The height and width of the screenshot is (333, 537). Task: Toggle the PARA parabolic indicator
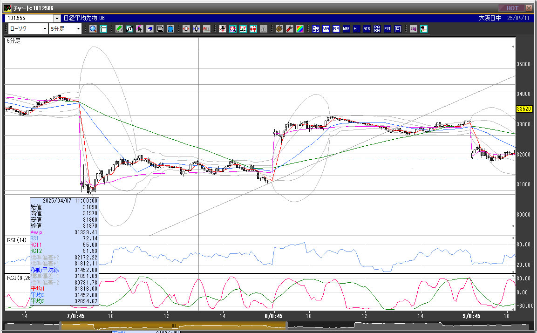[377, 29]
